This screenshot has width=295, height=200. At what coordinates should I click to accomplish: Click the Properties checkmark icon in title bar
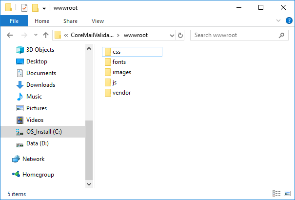tap(24, 8)
